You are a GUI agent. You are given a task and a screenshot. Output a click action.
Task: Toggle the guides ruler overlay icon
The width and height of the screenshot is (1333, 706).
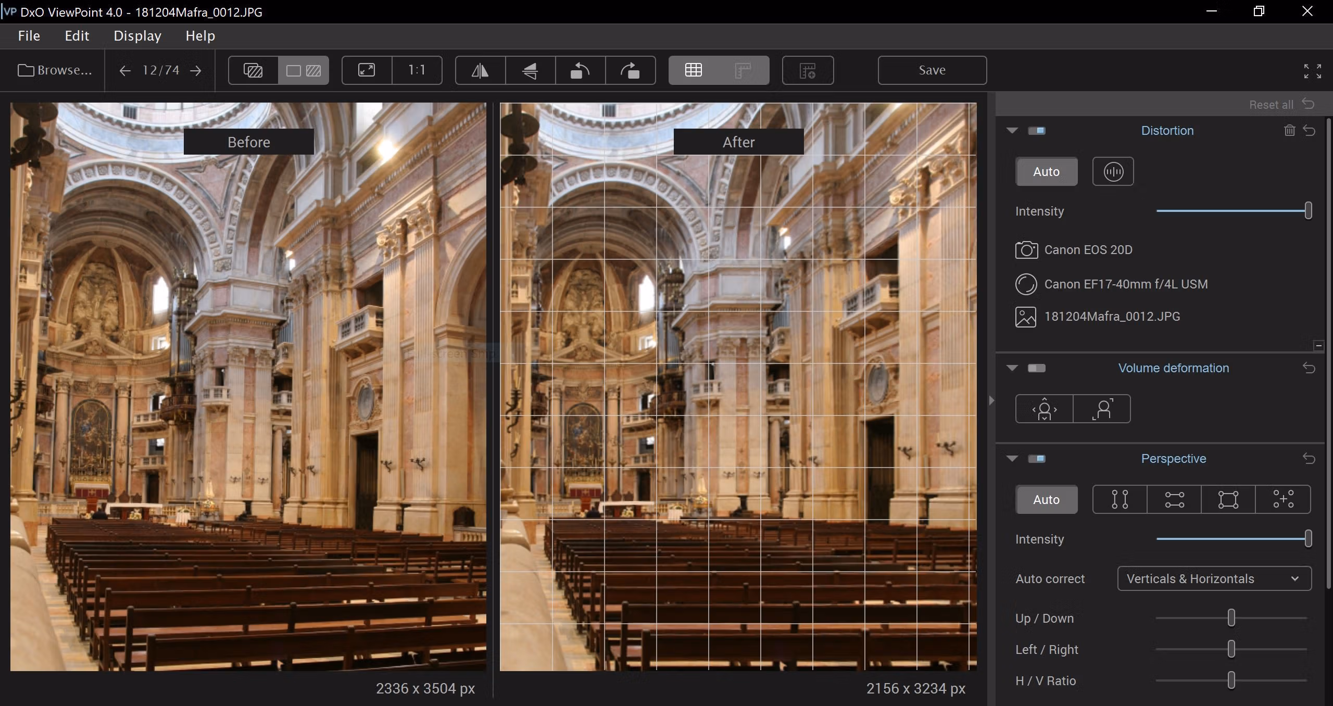tap(743, 70)
